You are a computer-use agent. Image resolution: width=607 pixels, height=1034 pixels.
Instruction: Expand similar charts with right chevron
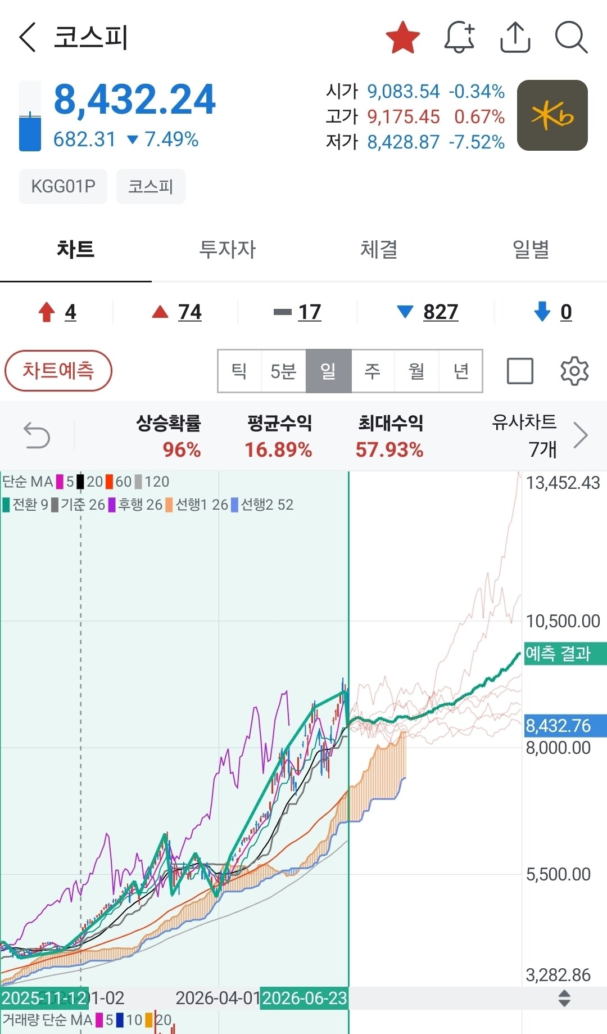point(581,435)
